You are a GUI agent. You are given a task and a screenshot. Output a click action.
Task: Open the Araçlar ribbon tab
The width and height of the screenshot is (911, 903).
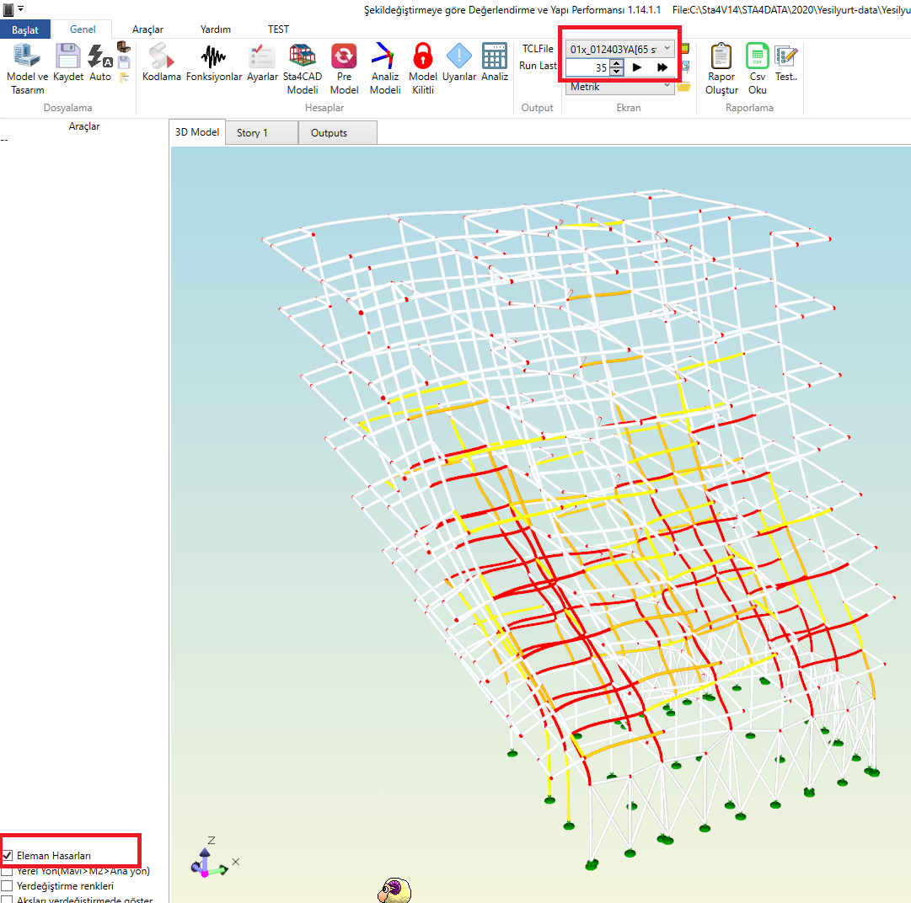[x=147, y=29]
